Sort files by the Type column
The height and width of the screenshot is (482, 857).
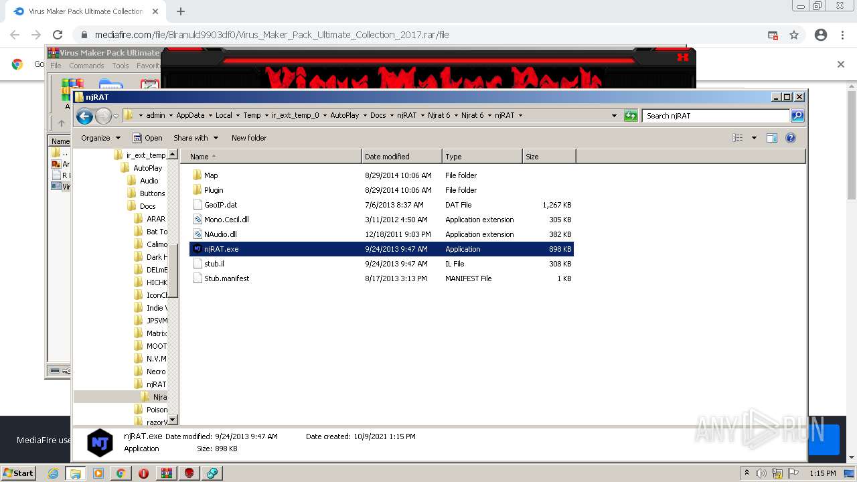[x=482, y=157]
